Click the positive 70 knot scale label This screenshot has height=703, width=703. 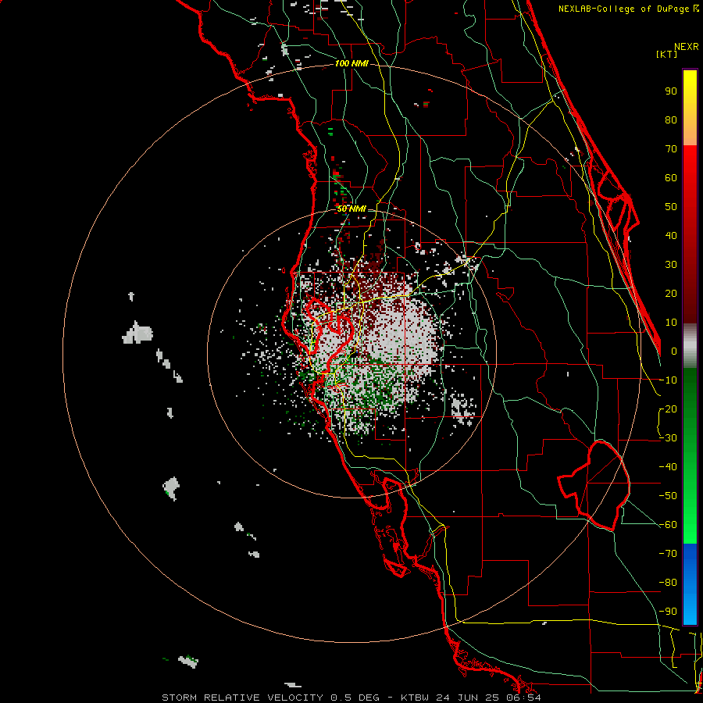(x=671, y=149)
